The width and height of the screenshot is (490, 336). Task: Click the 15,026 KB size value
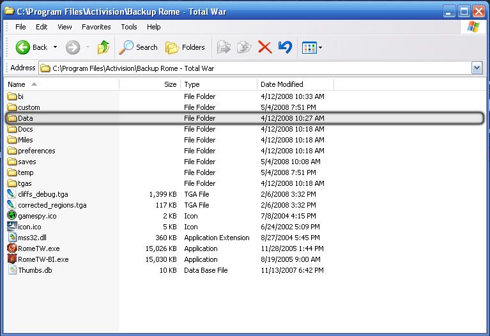pos(161,248)
